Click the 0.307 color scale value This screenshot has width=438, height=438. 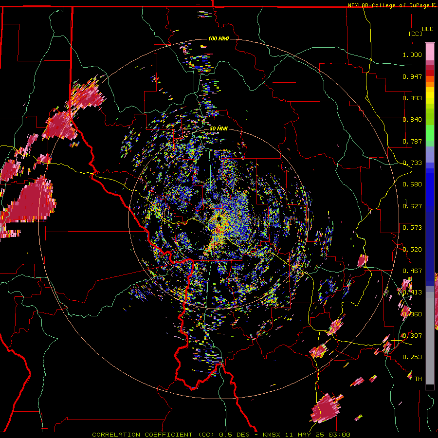(x=412, y=336)
